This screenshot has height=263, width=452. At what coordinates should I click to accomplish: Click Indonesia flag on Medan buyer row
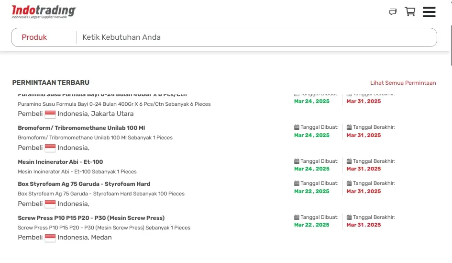point(50,238)
